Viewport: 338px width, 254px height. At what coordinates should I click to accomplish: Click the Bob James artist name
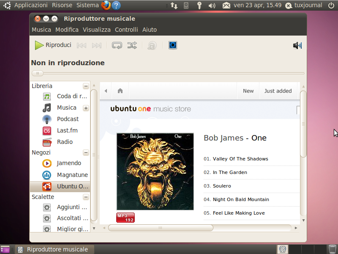point(224,138)
